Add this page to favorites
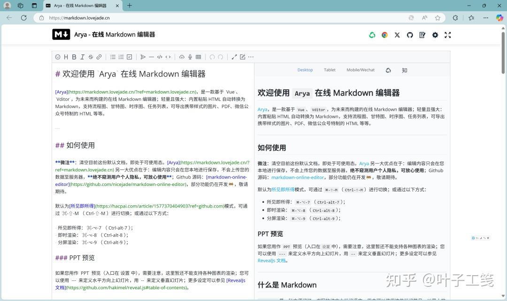 (438, 18)
